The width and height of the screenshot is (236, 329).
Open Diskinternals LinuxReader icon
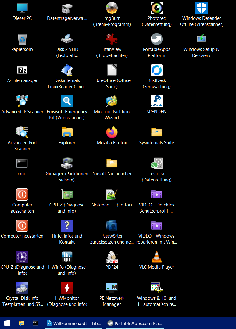tap(67, 70)
